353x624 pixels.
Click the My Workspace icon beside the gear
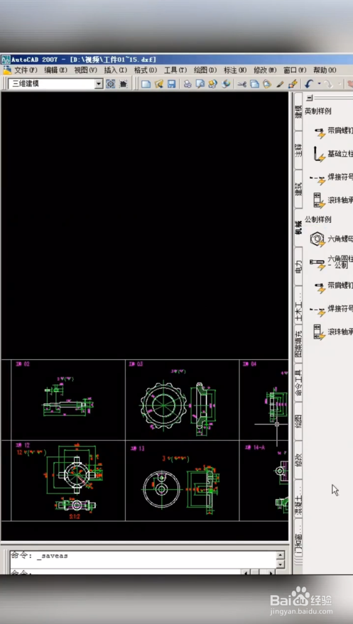click(124, 84)
